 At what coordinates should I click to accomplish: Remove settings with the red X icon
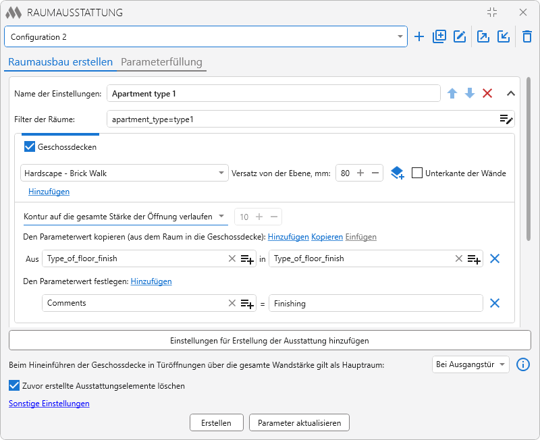click(x=487, y=93)
